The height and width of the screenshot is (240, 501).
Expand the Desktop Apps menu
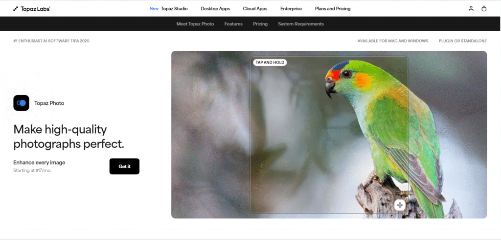(215, 9)
